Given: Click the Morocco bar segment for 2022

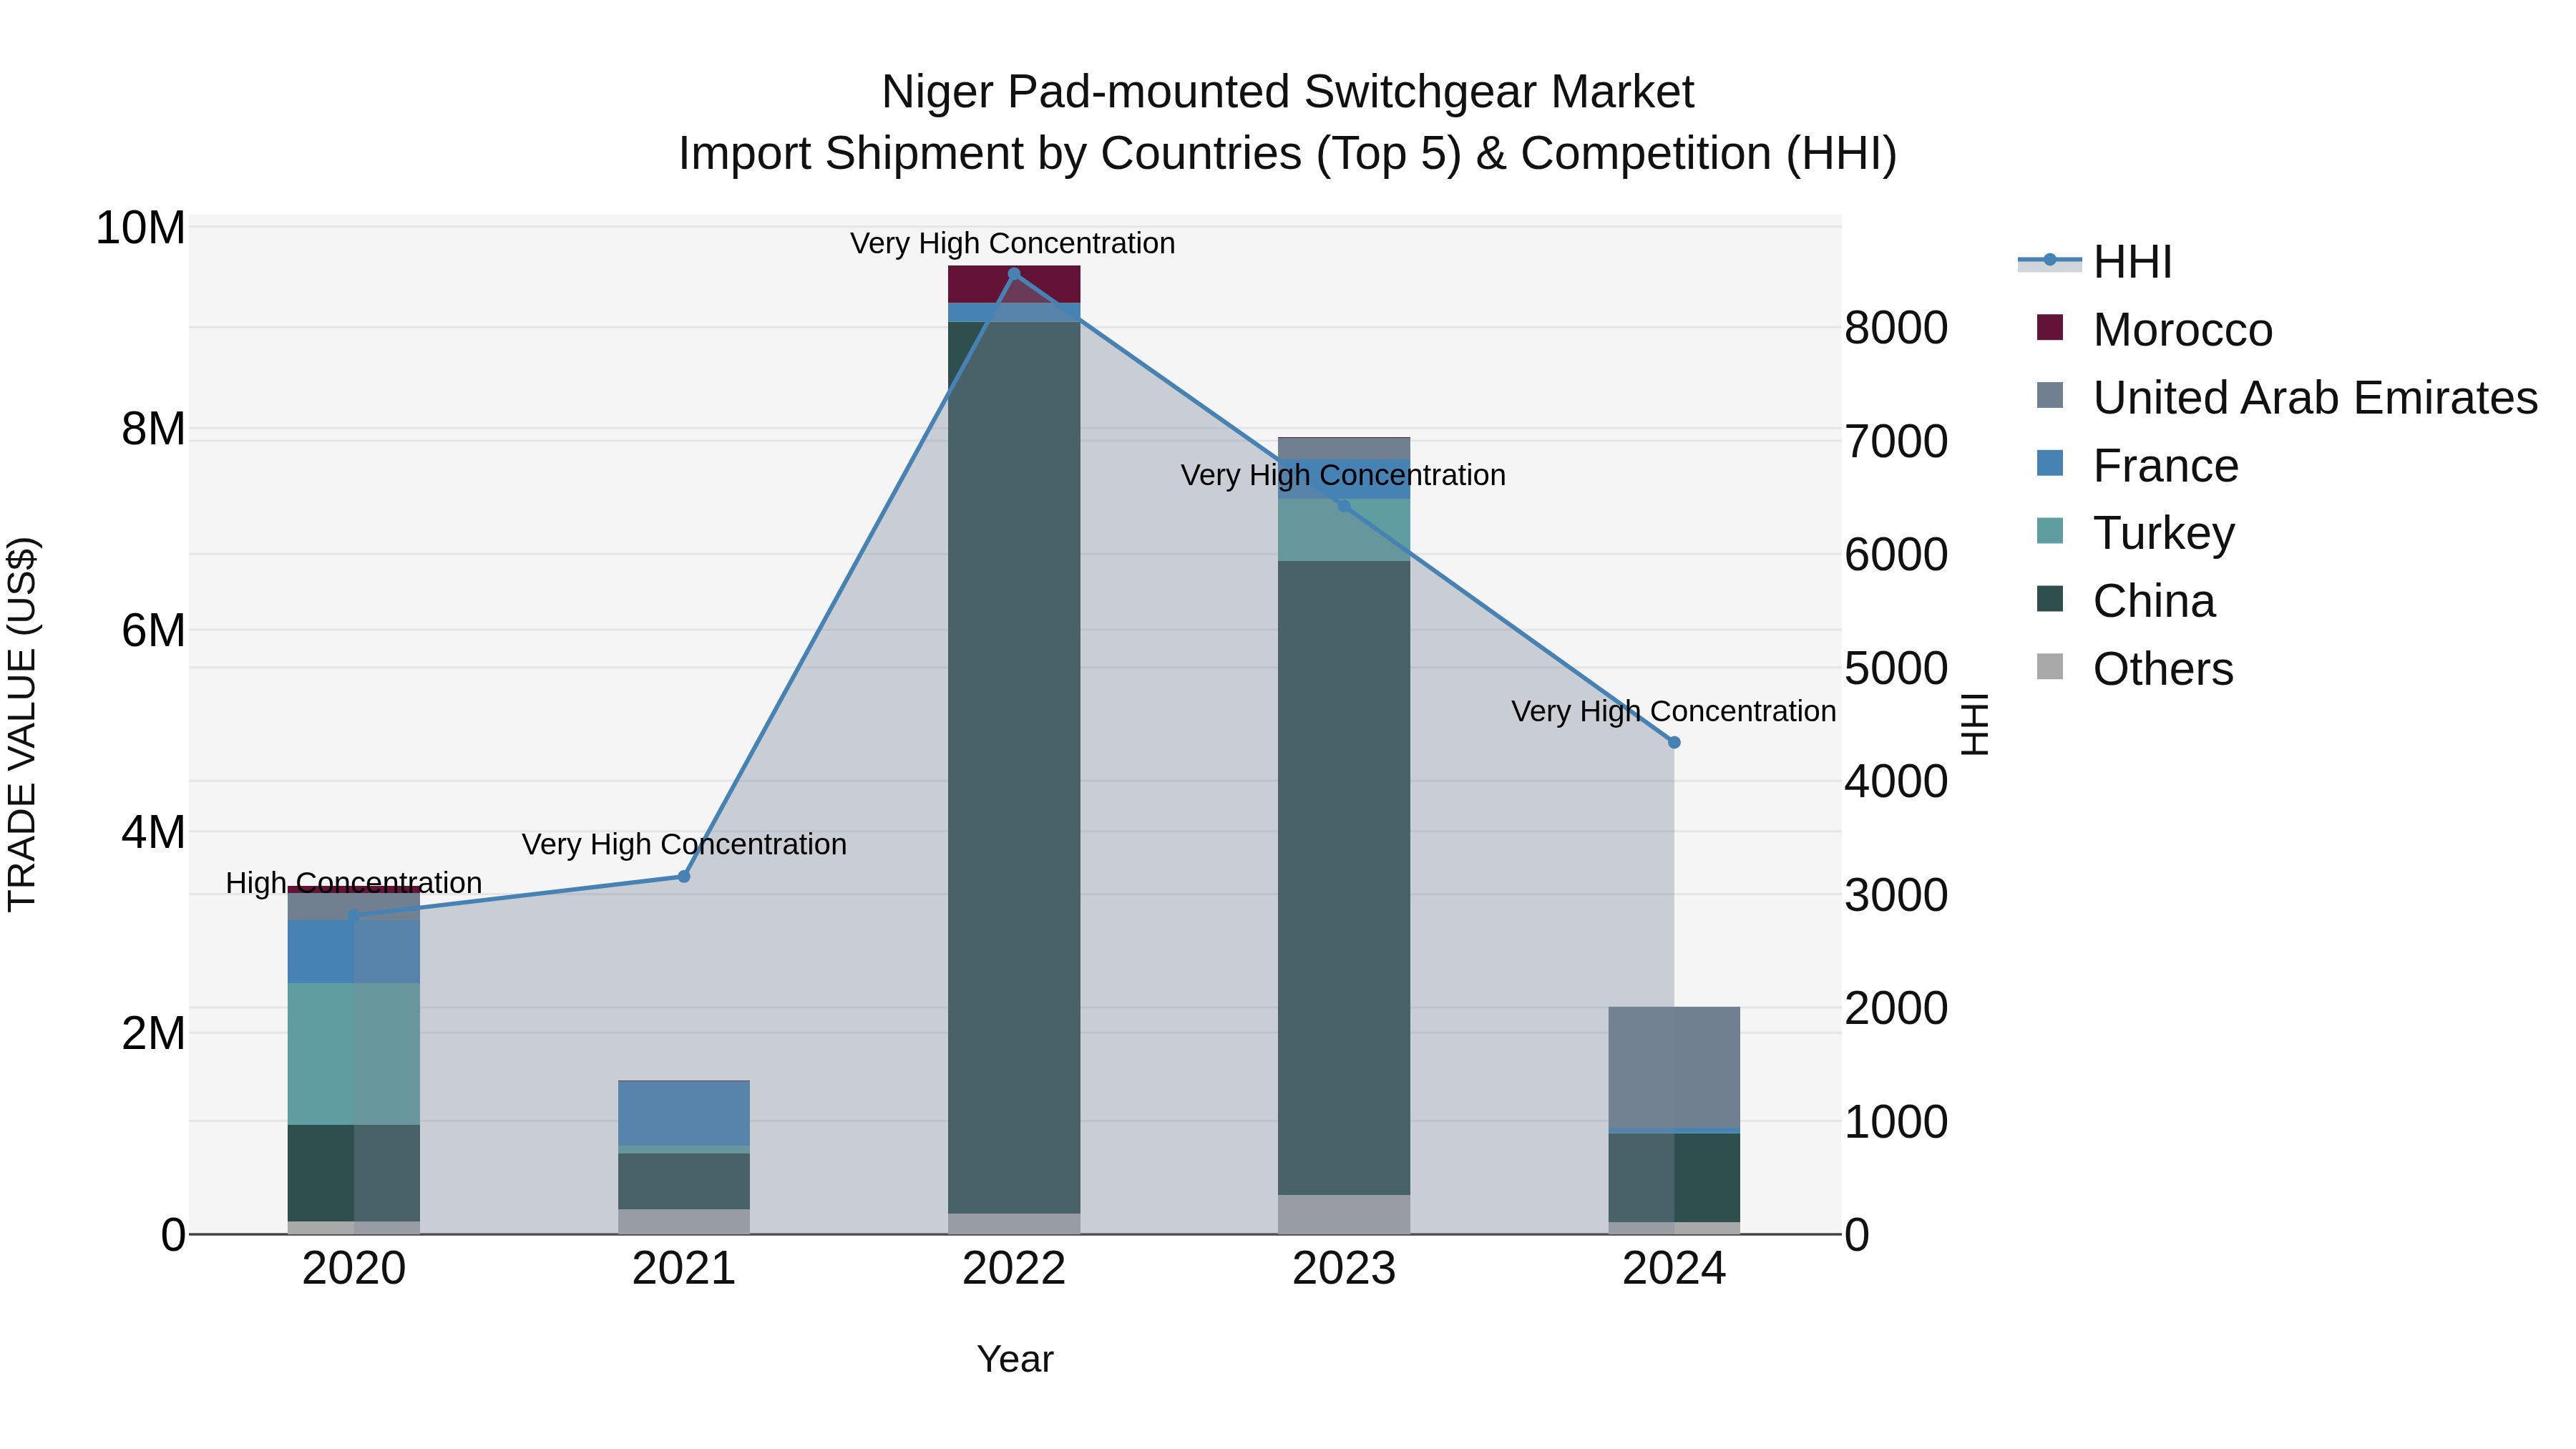Looking at the screenshot, I should pos(1014,284).
